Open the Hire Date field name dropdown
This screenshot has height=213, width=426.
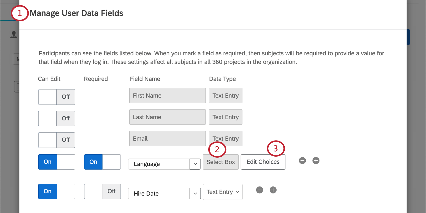(x=195, y=194)
